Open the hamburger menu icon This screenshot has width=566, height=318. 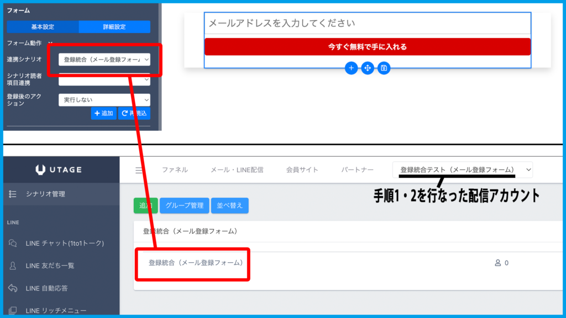point(140,170)
